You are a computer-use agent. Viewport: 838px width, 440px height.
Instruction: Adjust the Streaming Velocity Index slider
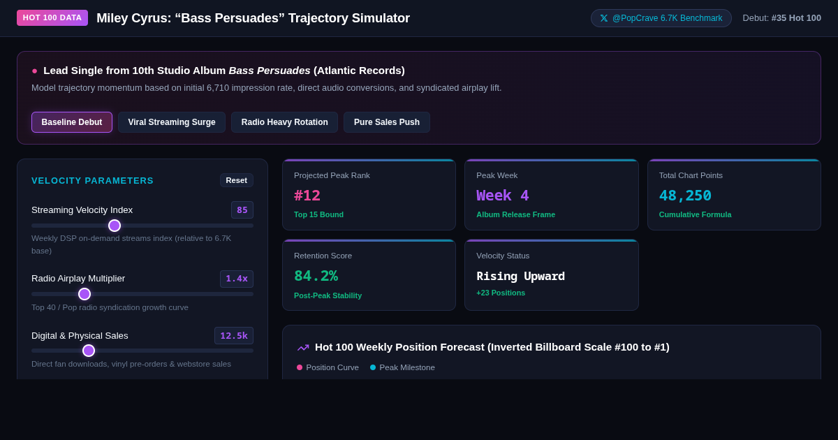[x=142, y=226]
